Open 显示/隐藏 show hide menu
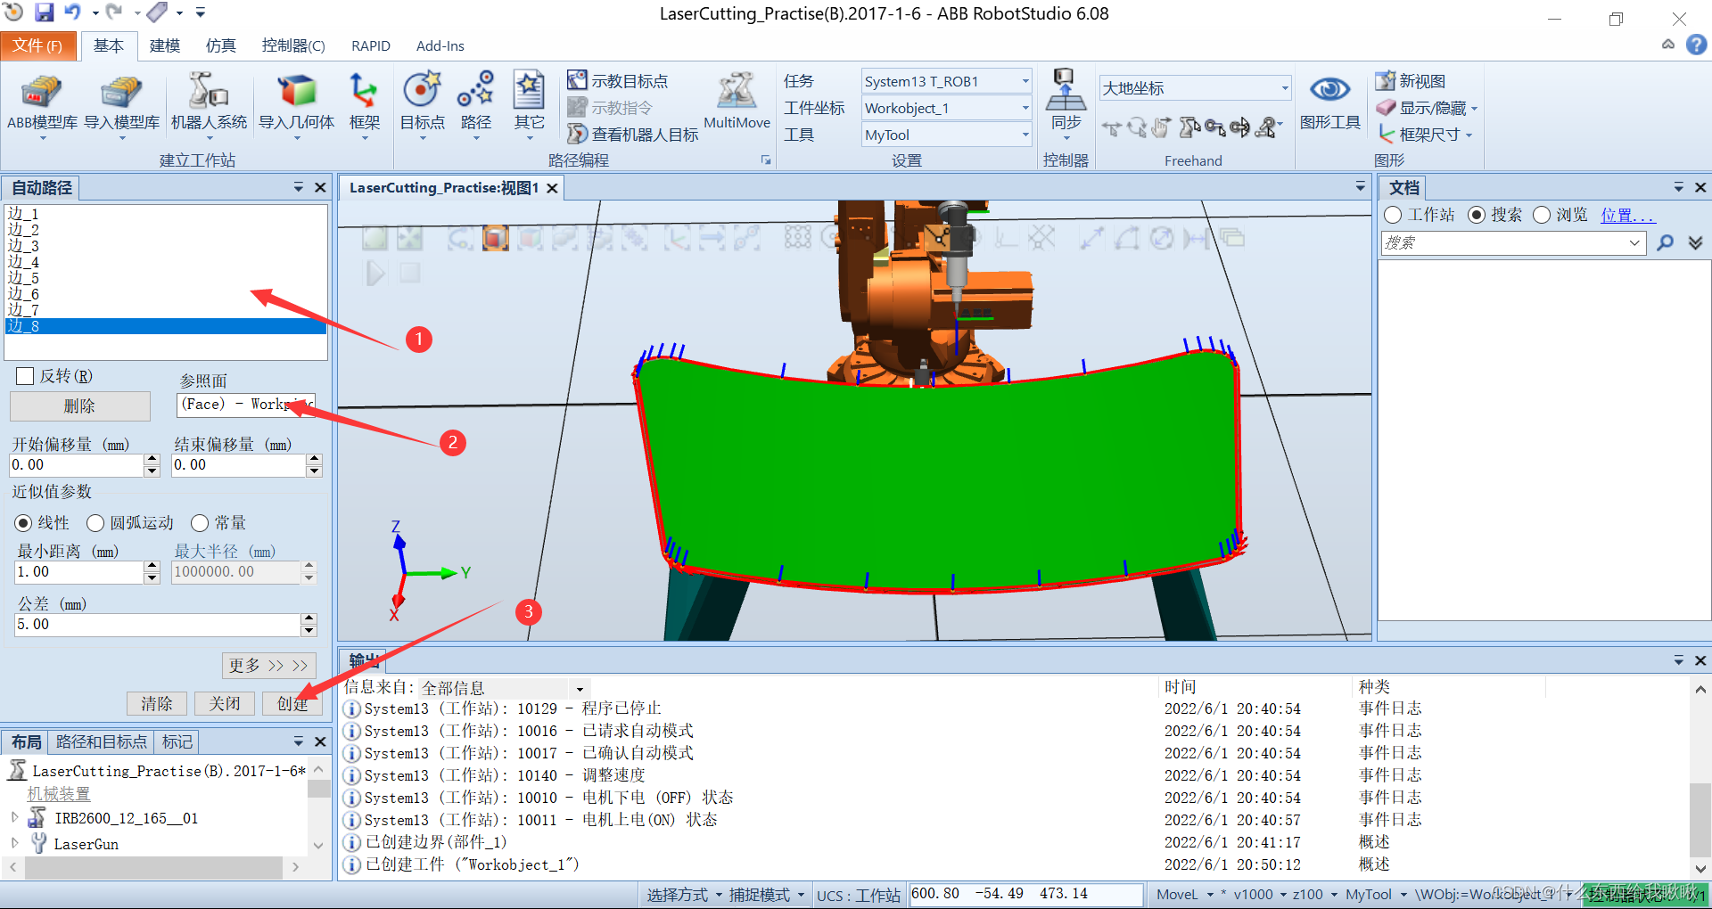Image resolution: width=1712 pixels, height=909 pixels. (1427, 108)
